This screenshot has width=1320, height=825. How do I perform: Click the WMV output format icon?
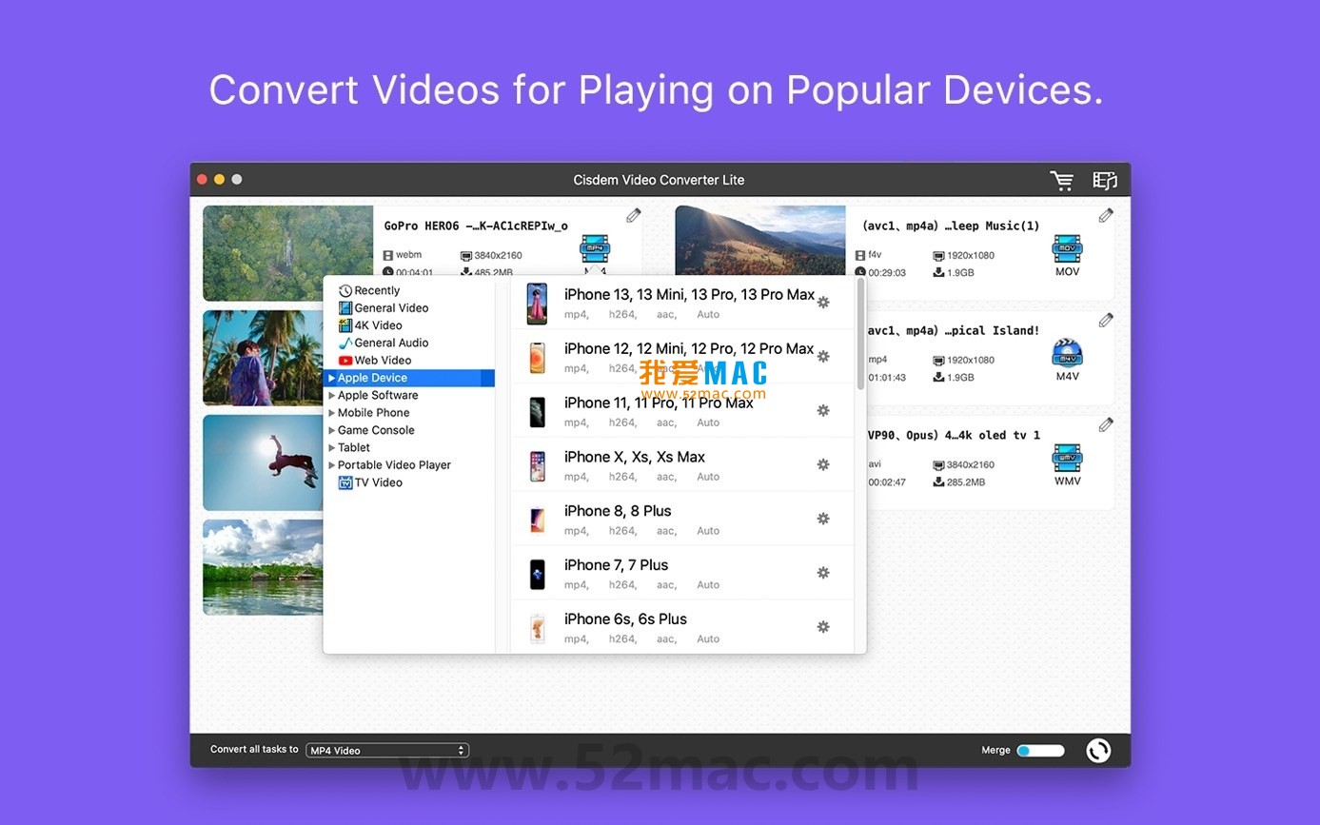[x=1068, y=459]
